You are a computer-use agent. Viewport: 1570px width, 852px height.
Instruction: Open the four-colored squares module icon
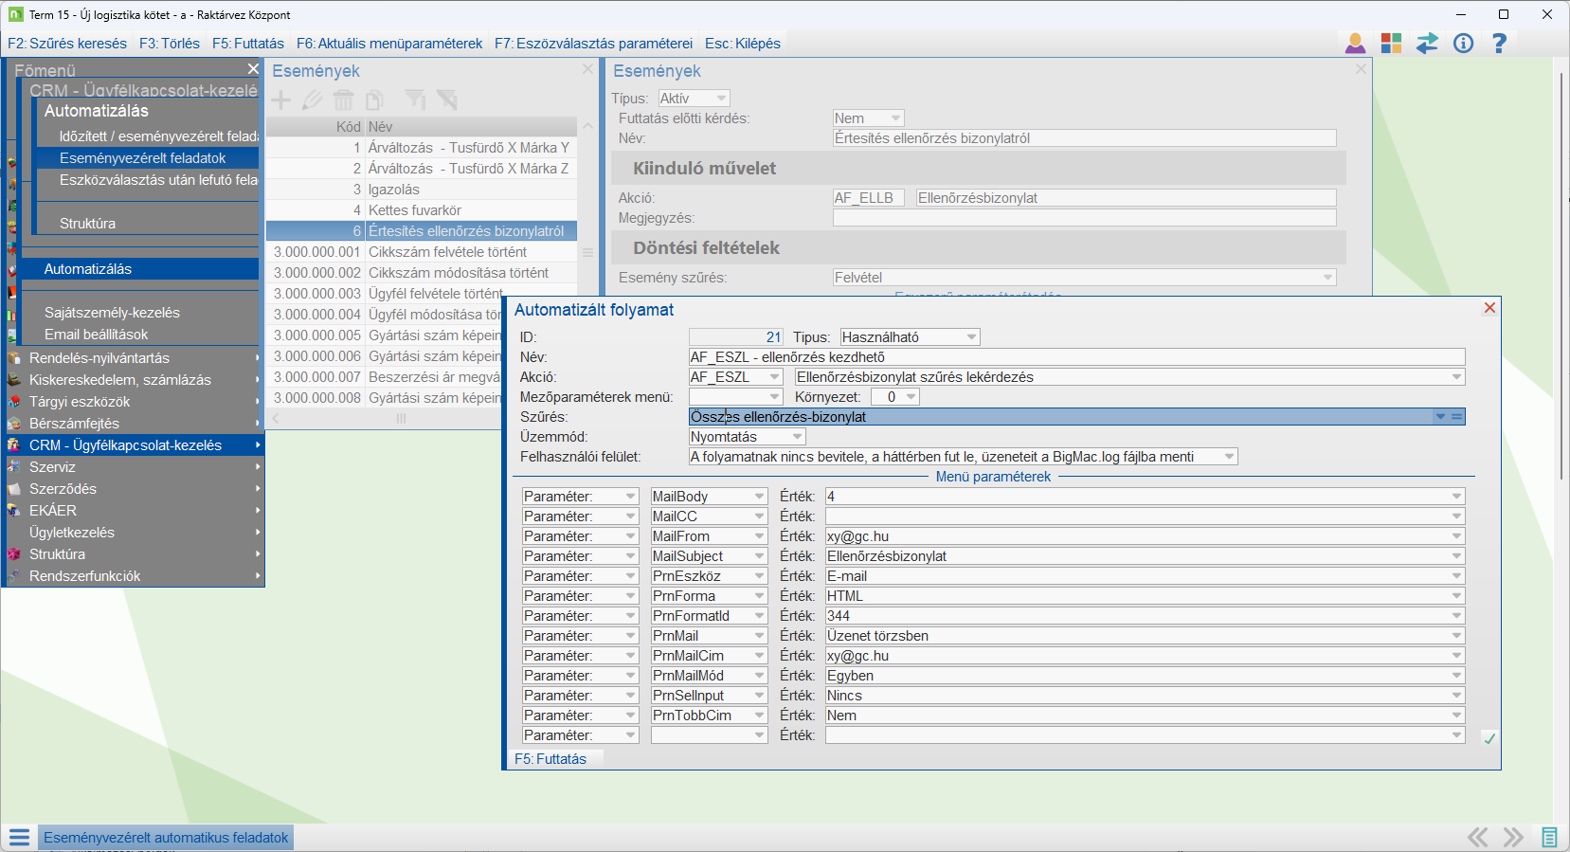click(1391, 44)
